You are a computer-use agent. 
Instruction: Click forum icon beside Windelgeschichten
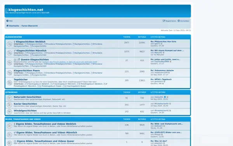point(9,112)
